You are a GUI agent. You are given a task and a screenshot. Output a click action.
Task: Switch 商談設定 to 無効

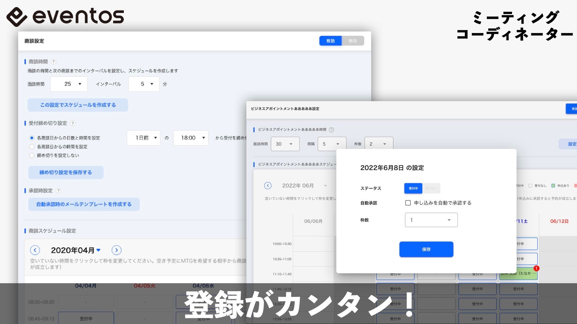[353, 41]
